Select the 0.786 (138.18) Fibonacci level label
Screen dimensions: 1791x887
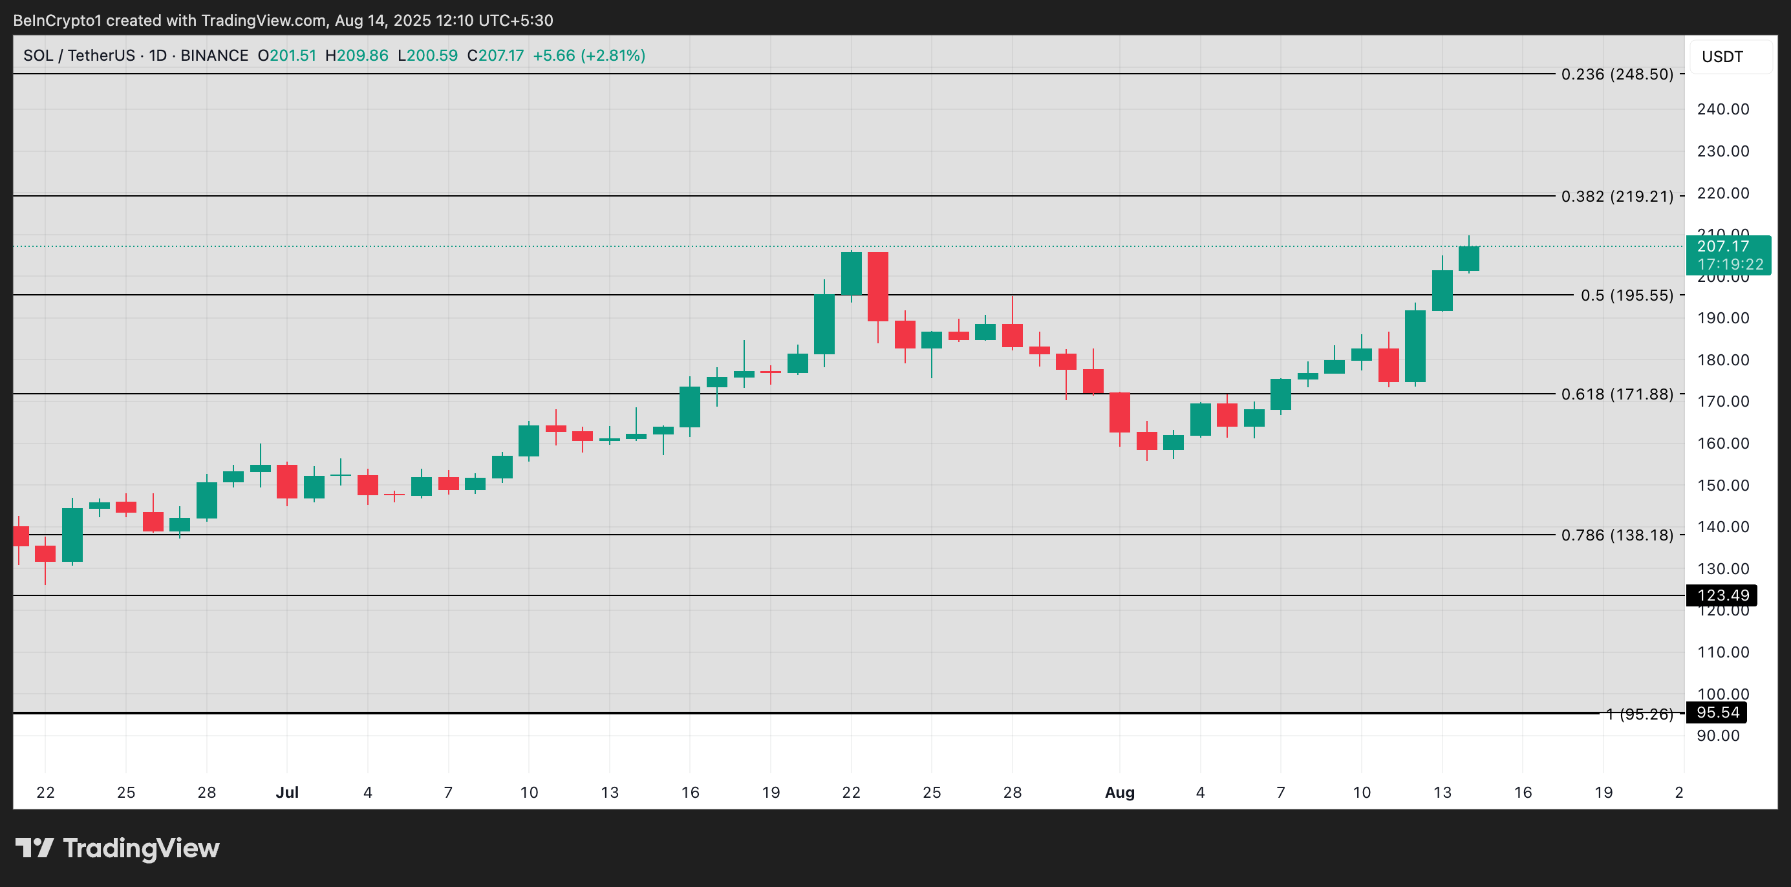pyautogui.click(x=1616, y=535)
